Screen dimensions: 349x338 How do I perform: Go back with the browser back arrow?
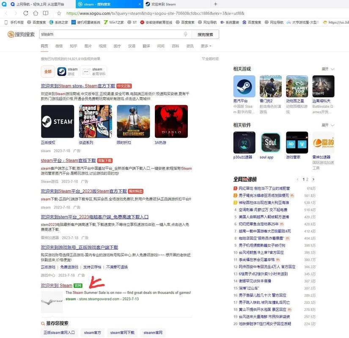pos(6,14)
